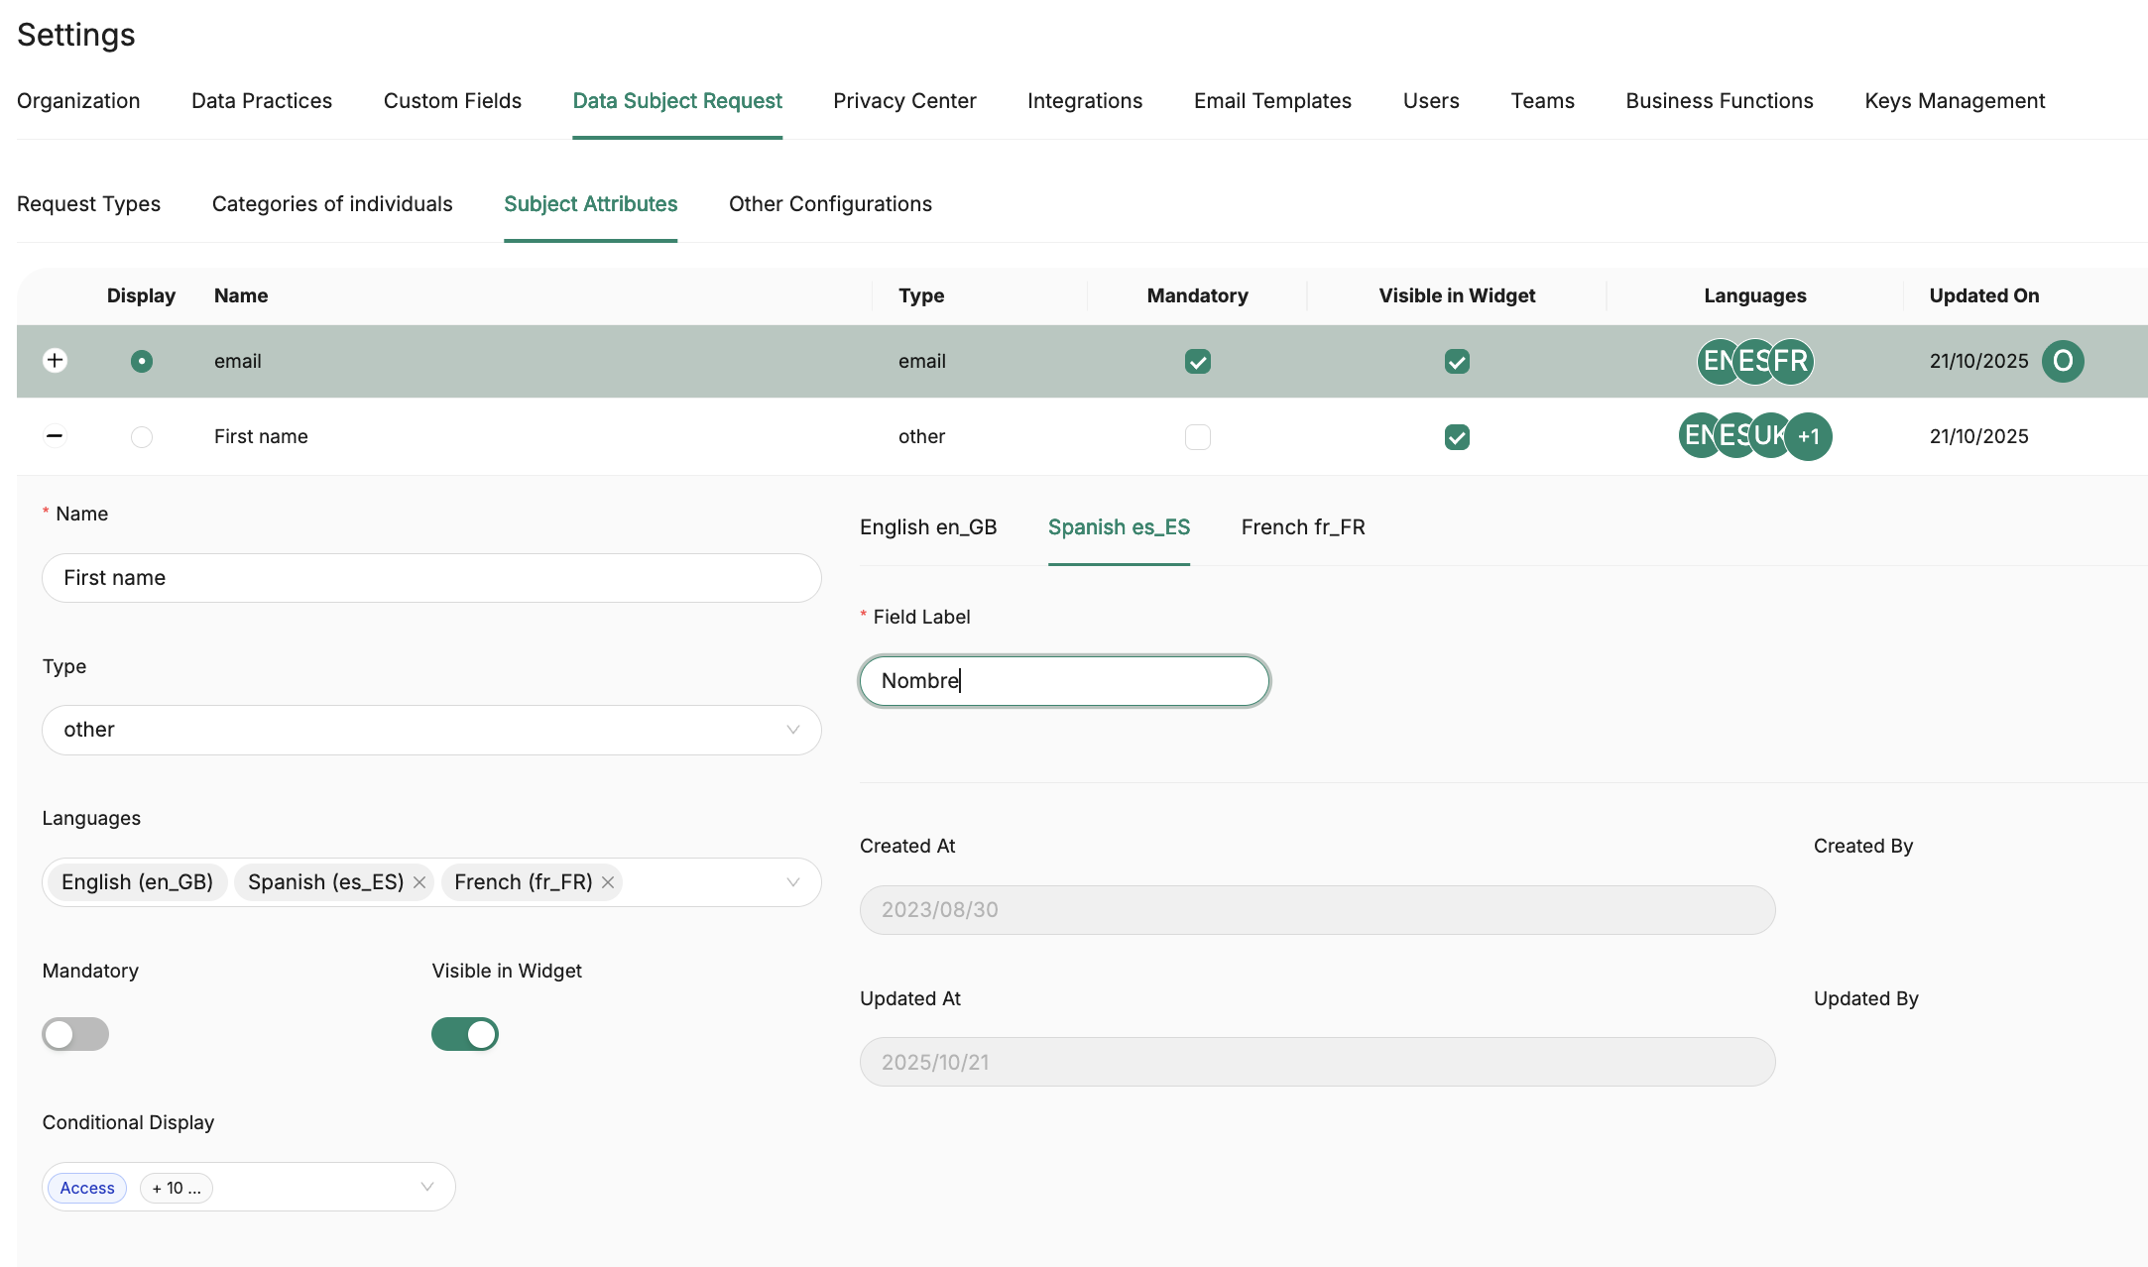The width and height of the screenshot is (2148, 1267).
Task: Switch to French fr_FR tab
Action: click(1302, 527)
